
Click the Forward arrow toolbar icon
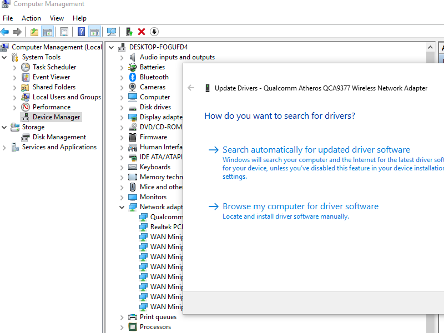coord(17,32)
